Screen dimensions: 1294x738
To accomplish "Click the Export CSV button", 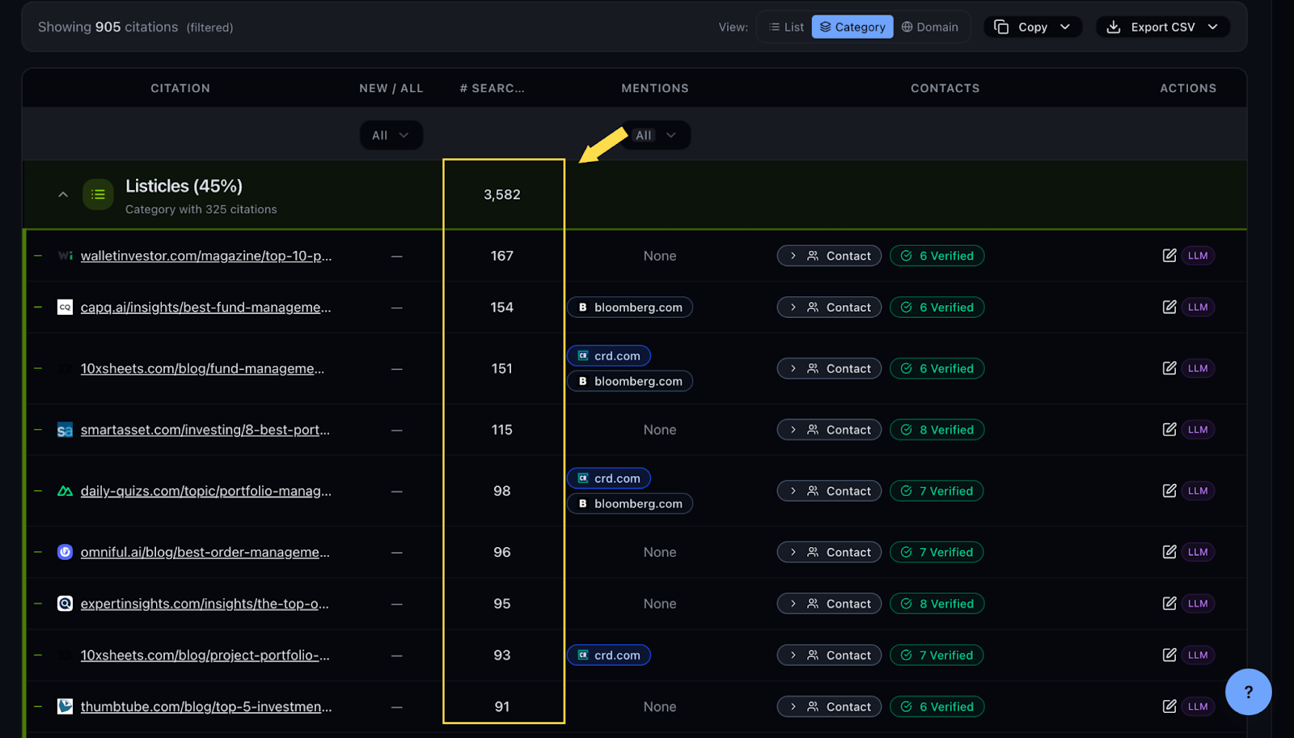I will click(x=1162, y=27).
